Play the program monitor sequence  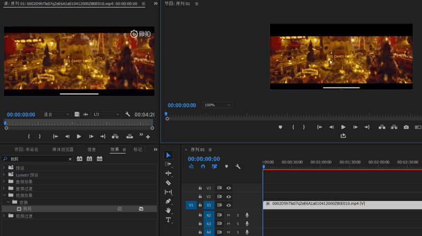(x=343, y=127)
